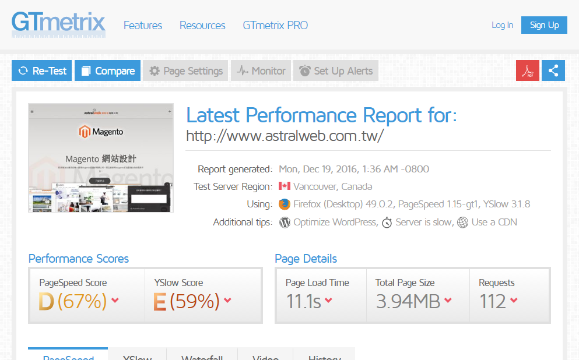This screenshot has height=360, width=579.
Task: Open the share report icon
Action: (553, 70)
